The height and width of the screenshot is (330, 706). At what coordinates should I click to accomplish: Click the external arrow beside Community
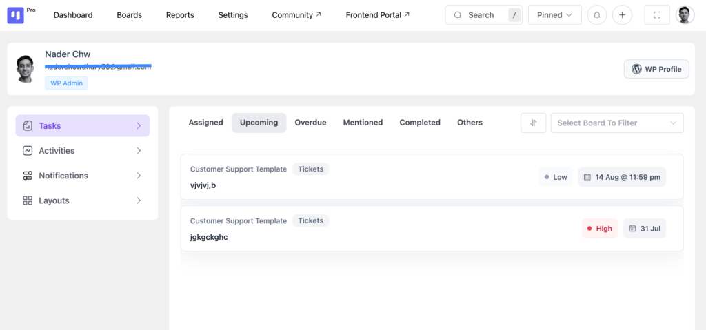pyautogui.click(x=319, y=14)
